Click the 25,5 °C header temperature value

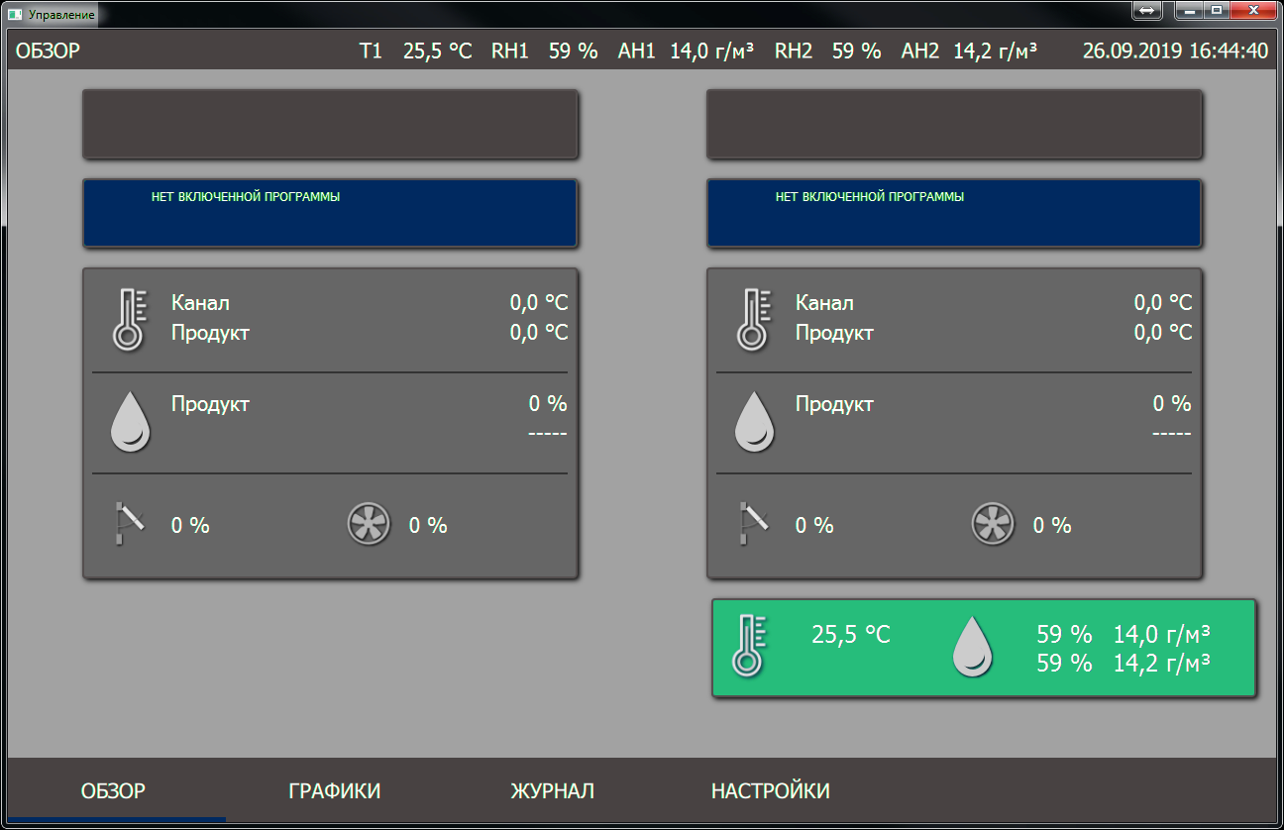click(x=438, y=52)
